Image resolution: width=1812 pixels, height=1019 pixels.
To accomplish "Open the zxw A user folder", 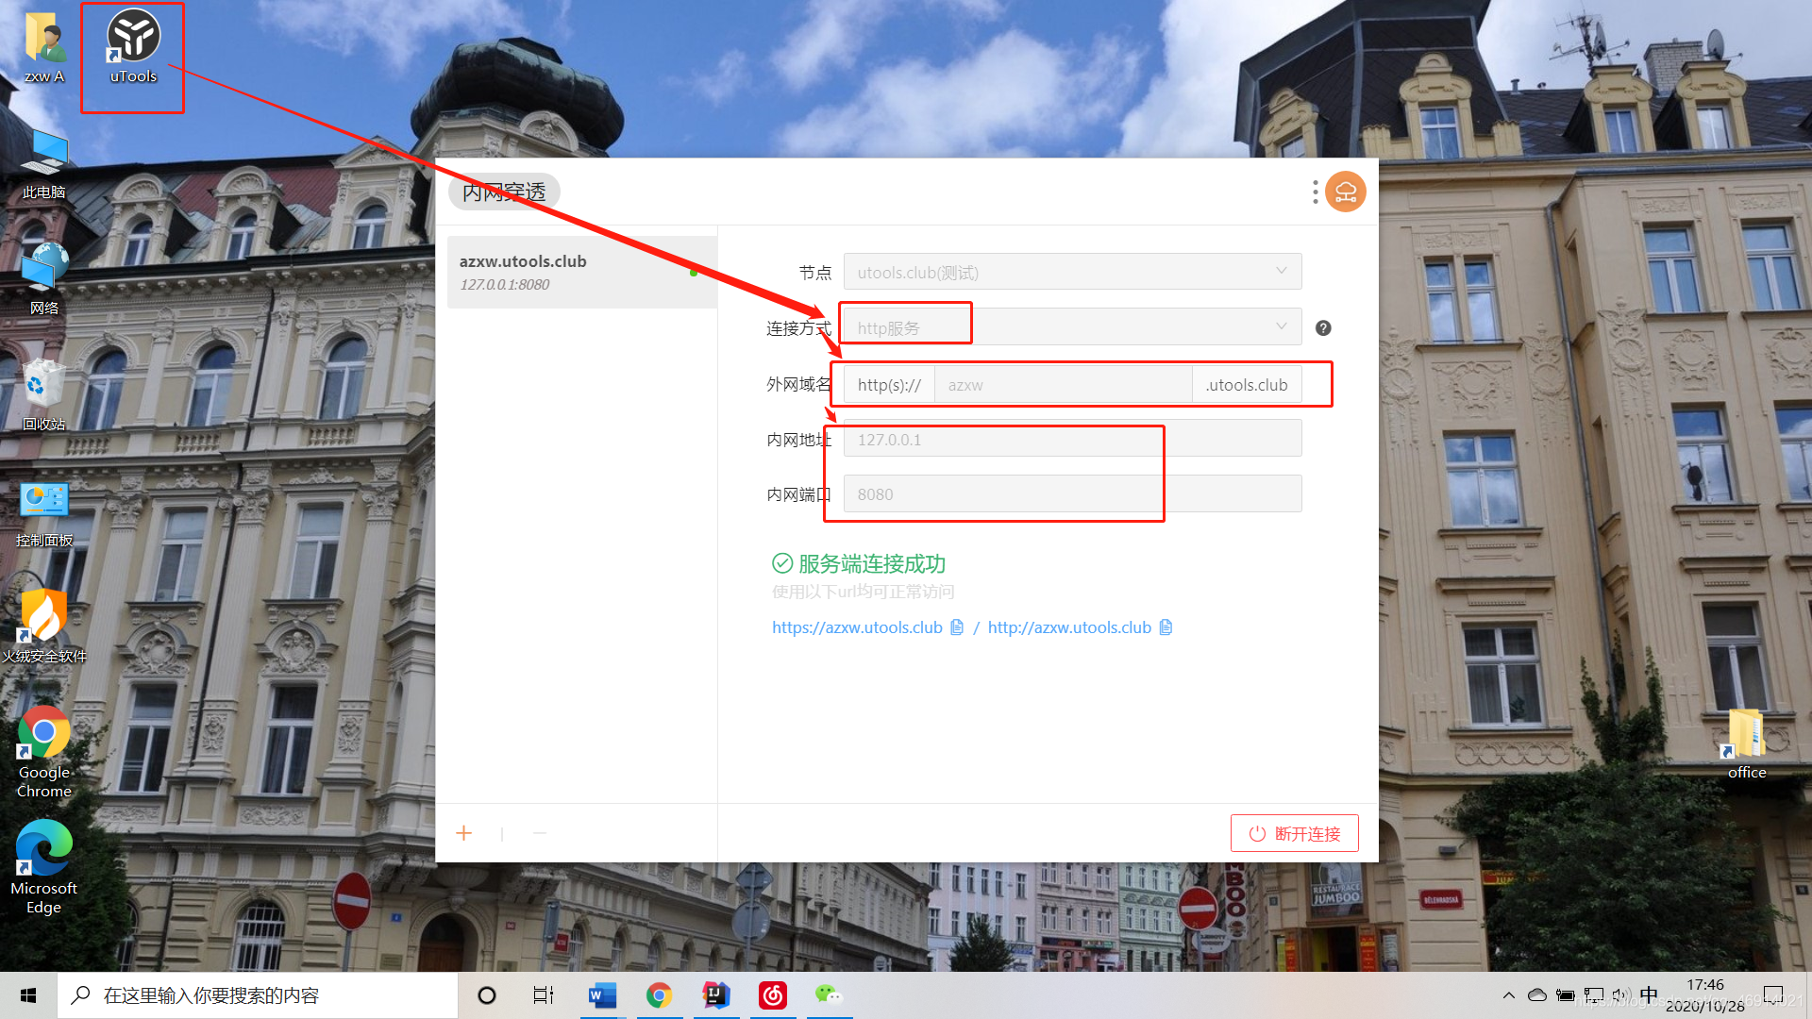I will click(x=43, y=47).
